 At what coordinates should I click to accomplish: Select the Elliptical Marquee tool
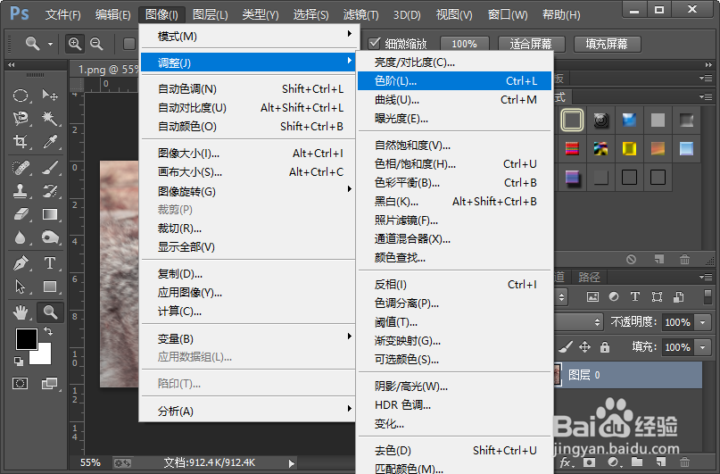pos(21,96)
